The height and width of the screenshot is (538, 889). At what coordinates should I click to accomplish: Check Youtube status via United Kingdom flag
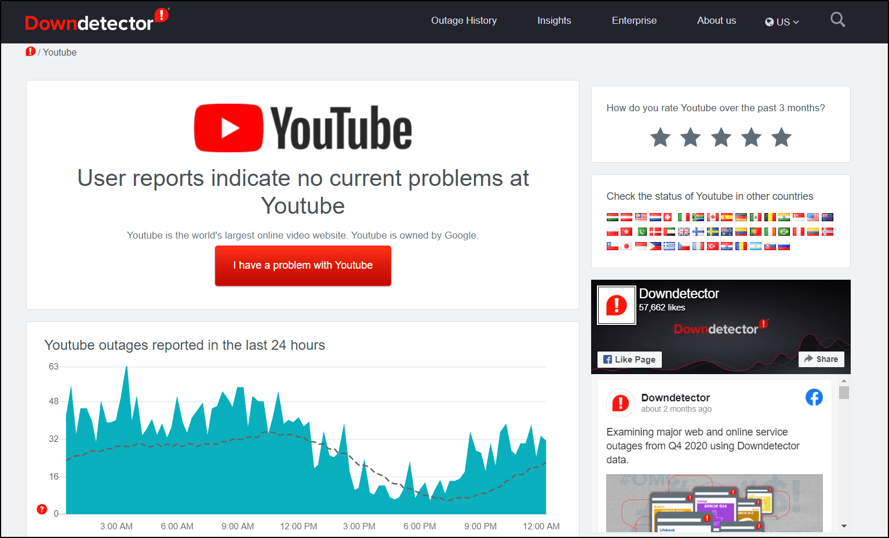(684, 232)
